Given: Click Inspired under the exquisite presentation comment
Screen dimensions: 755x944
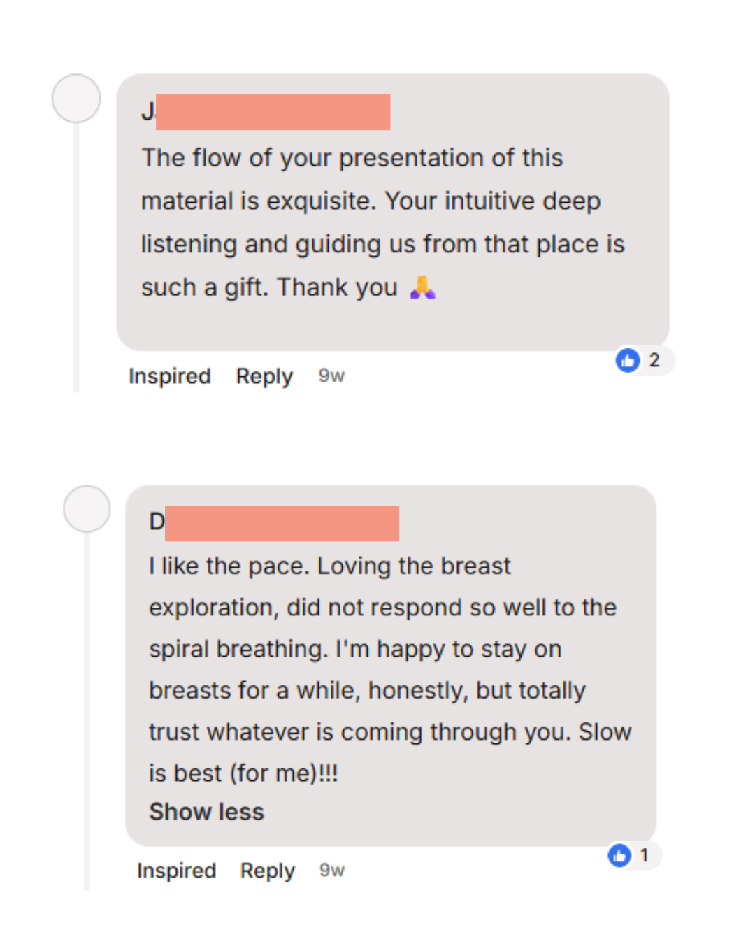Looking at the screenshot, I should pos(170,376).
